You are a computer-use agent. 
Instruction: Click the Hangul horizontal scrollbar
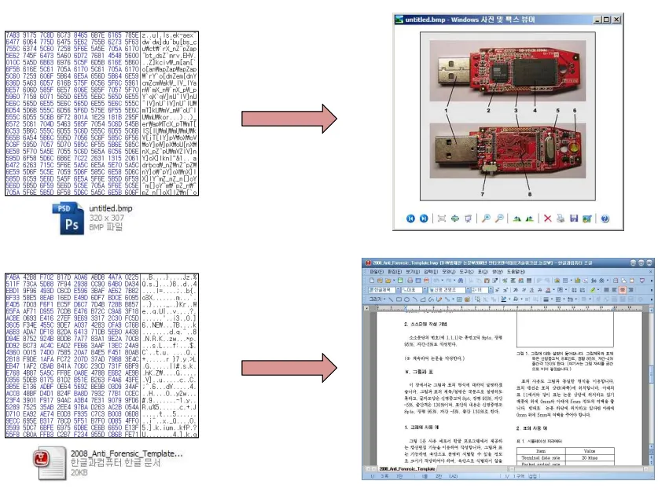pyautogui.click(x=579, y=468)
